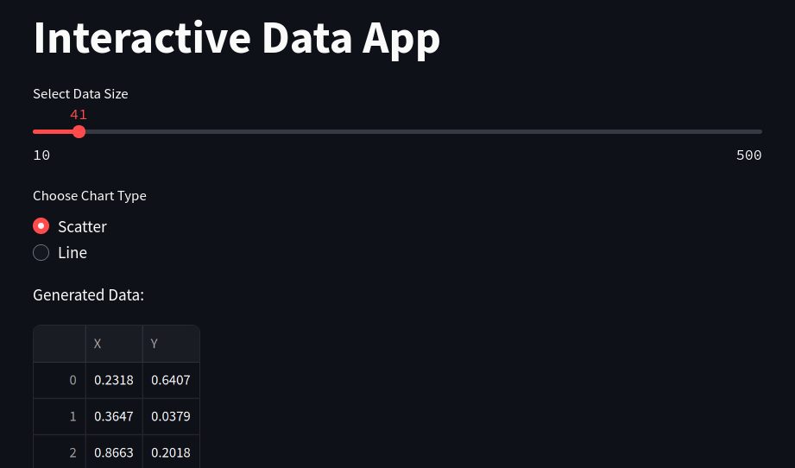Click the Y column header
The height and width of the screenshot is (468, 795).
(171, 344)
